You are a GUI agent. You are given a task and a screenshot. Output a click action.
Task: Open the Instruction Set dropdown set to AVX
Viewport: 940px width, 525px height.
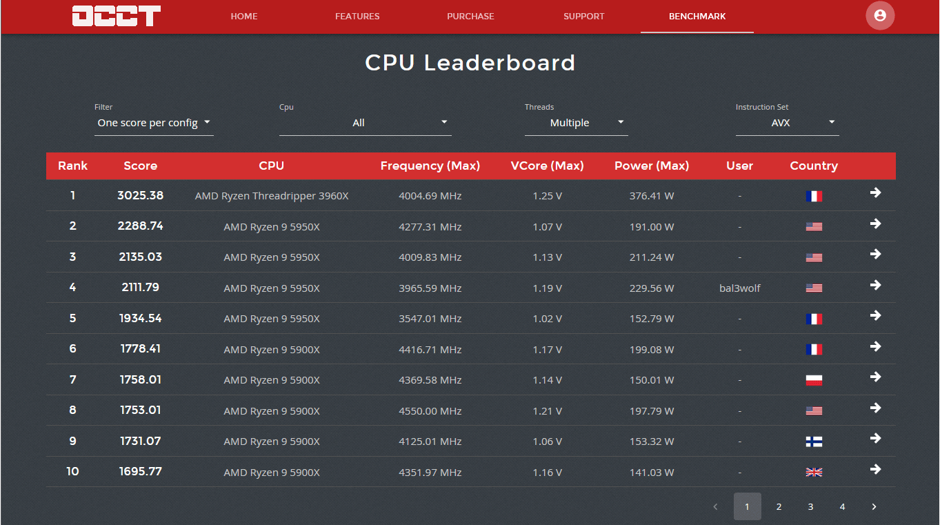click(x=788, y=123)
